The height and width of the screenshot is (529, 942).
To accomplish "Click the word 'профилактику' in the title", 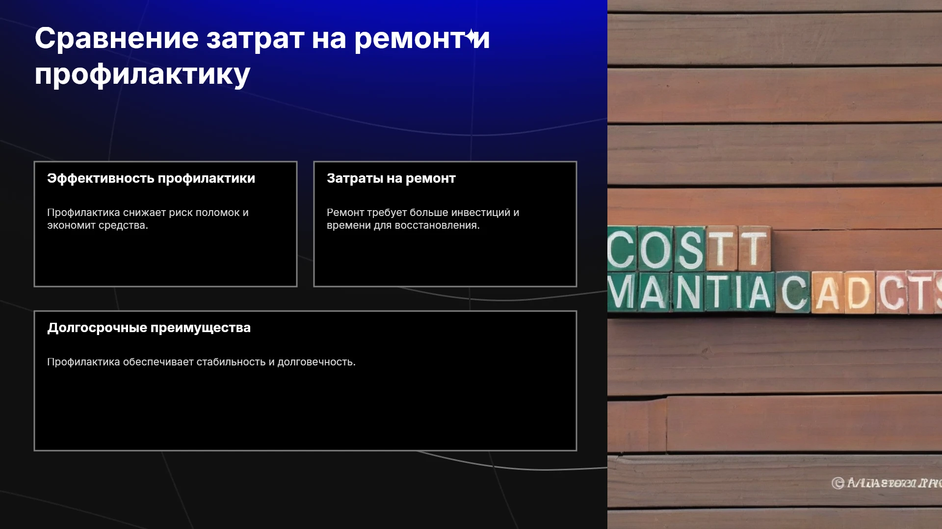I will [142, 74].
